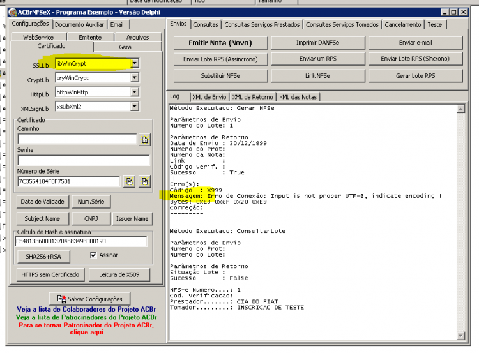Click the Caminho certificate path field
Screen dimensions: 479x353
point(77,139)
